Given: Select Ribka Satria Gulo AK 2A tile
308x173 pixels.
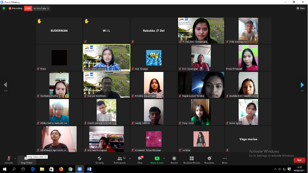Looking at the screenshot, I should (x=59, y=112).
